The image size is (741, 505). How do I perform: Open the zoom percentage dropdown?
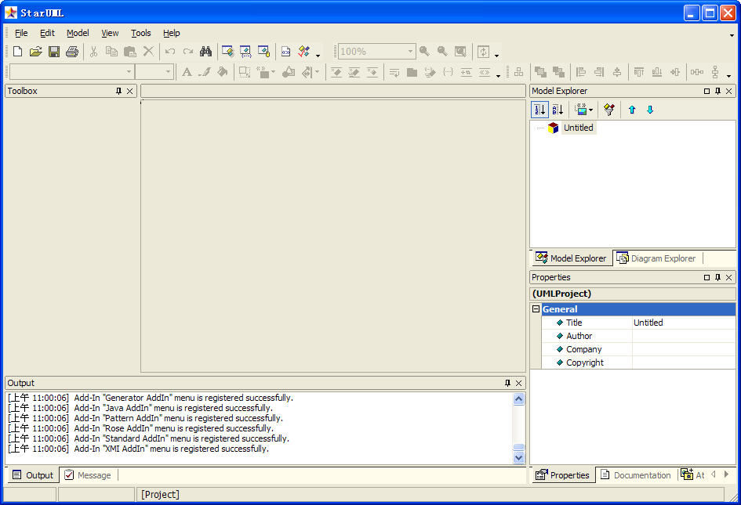410,52
